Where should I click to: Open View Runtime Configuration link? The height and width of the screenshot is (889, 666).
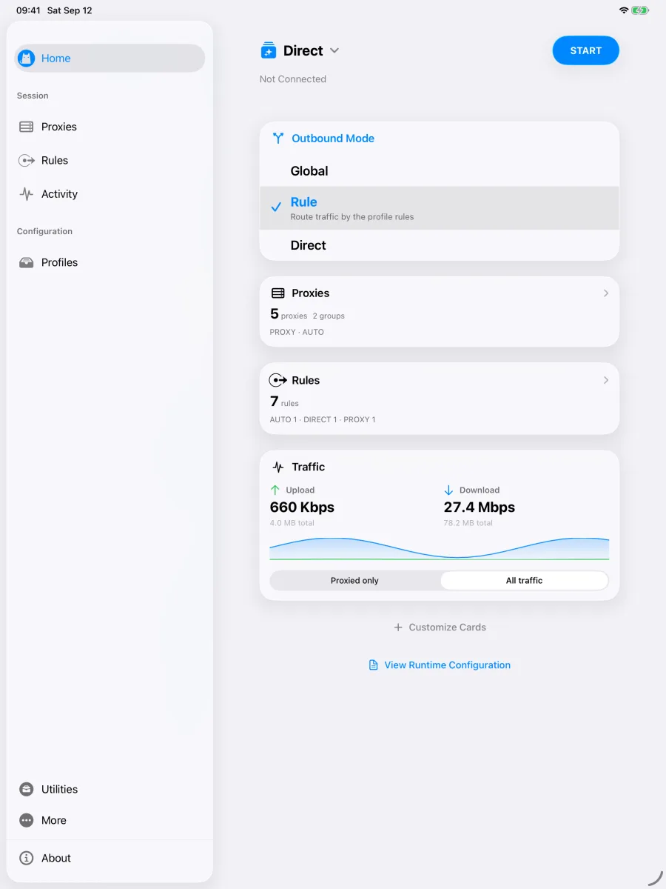440,665
